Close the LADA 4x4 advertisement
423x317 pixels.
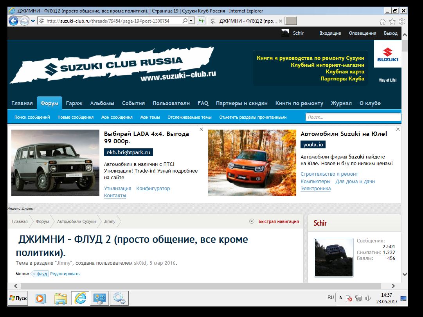click(x=201, y=130)
